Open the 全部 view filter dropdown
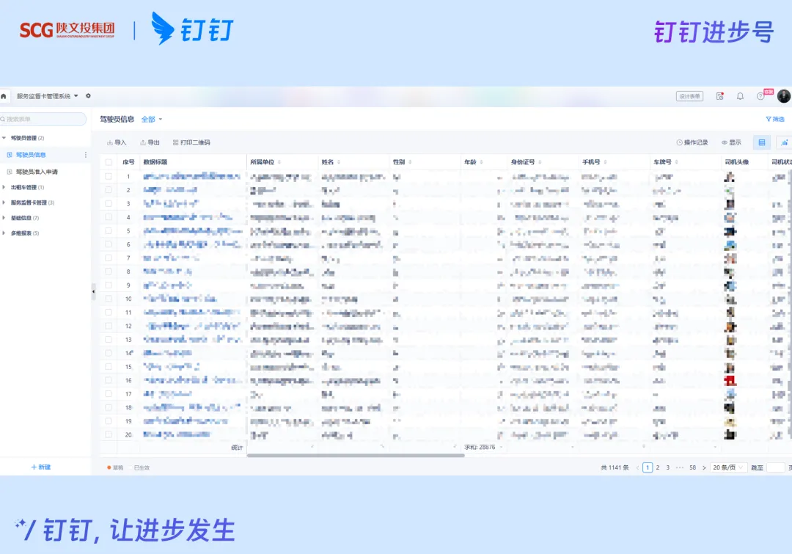The image size is (792, 554). [152, 120]
